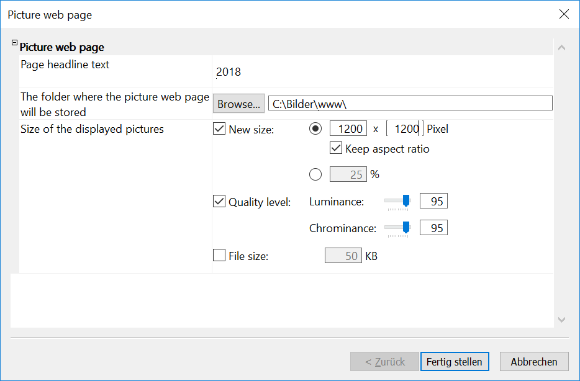The image size is (580, 381).
Task: Uncheck Keep aspect ratio checkbox
Action: click(336, 148)
